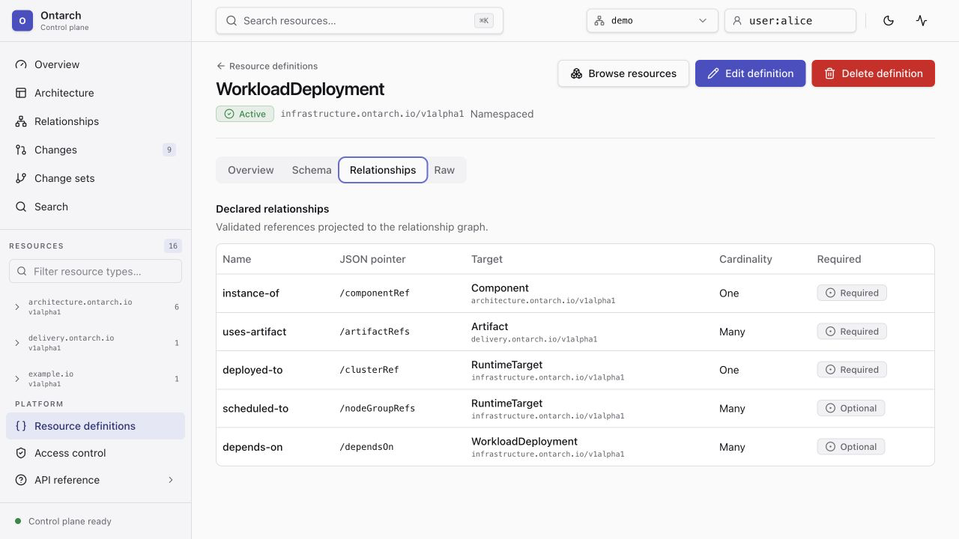The image size is (959, 539).
Task: Click the /componentRef JSON pointer
Action: pyautogui.click(x=375, y=293)
